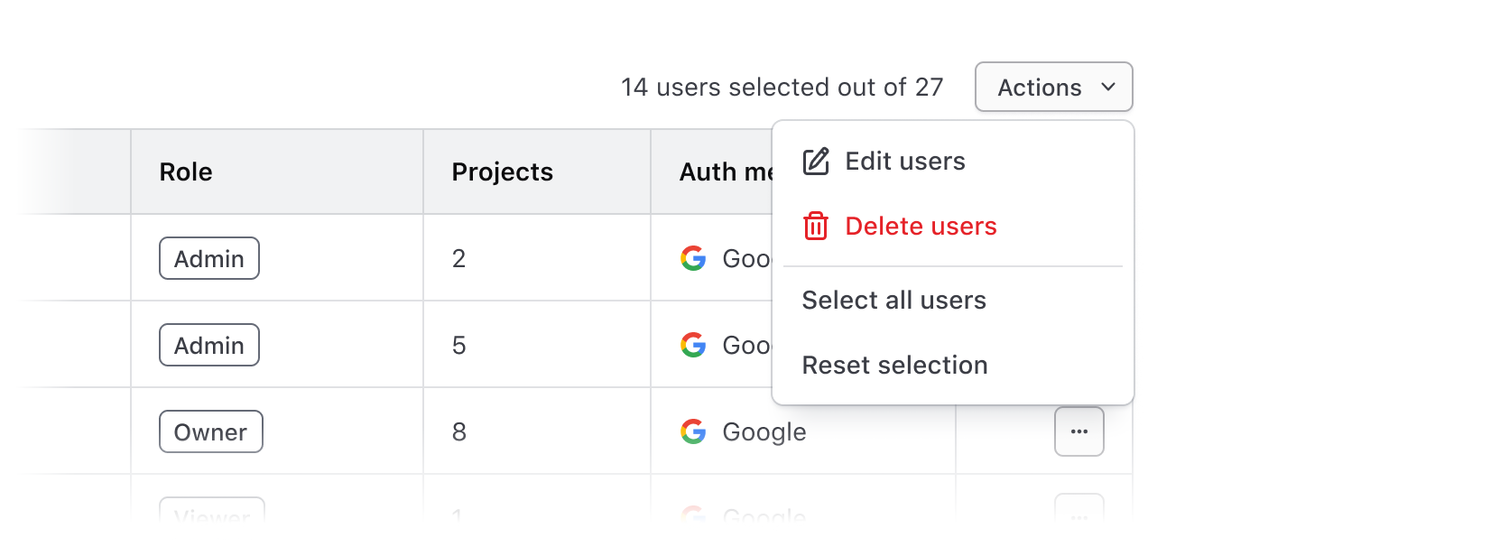Select the Edit users pencil icon
Image resolution: width=1509 pixels, height=547 pixels.
pyautogui.click(x=817, y=161)
